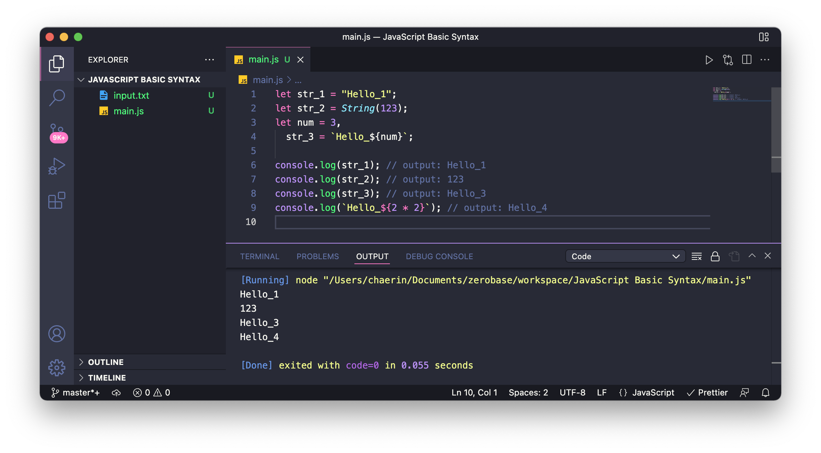Open the Manage gear icon
This screenshot has height=453, width=821.
tap(57, 367)
